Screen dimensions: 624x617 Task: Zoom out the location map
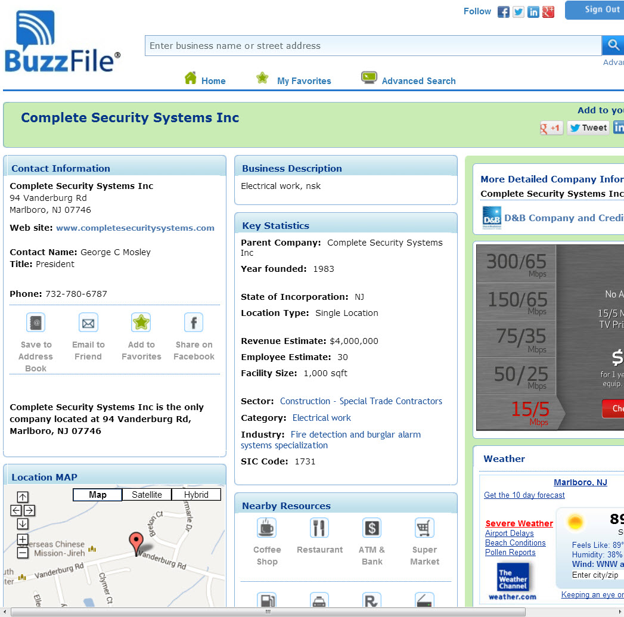coord(23,553)
